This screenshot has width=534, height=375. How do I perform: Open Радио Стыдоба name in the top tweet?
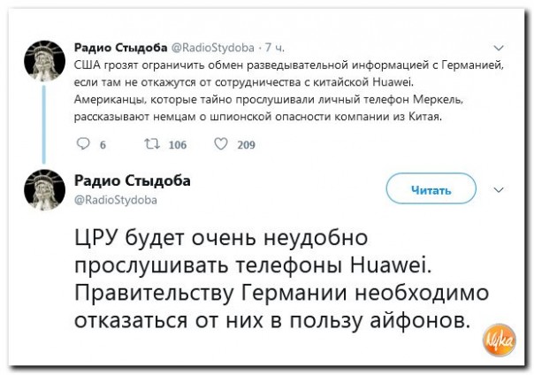[x=113, y=47]
